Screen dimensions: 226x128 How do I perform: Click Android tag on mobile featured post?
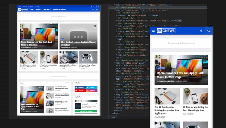coord(161,68)
